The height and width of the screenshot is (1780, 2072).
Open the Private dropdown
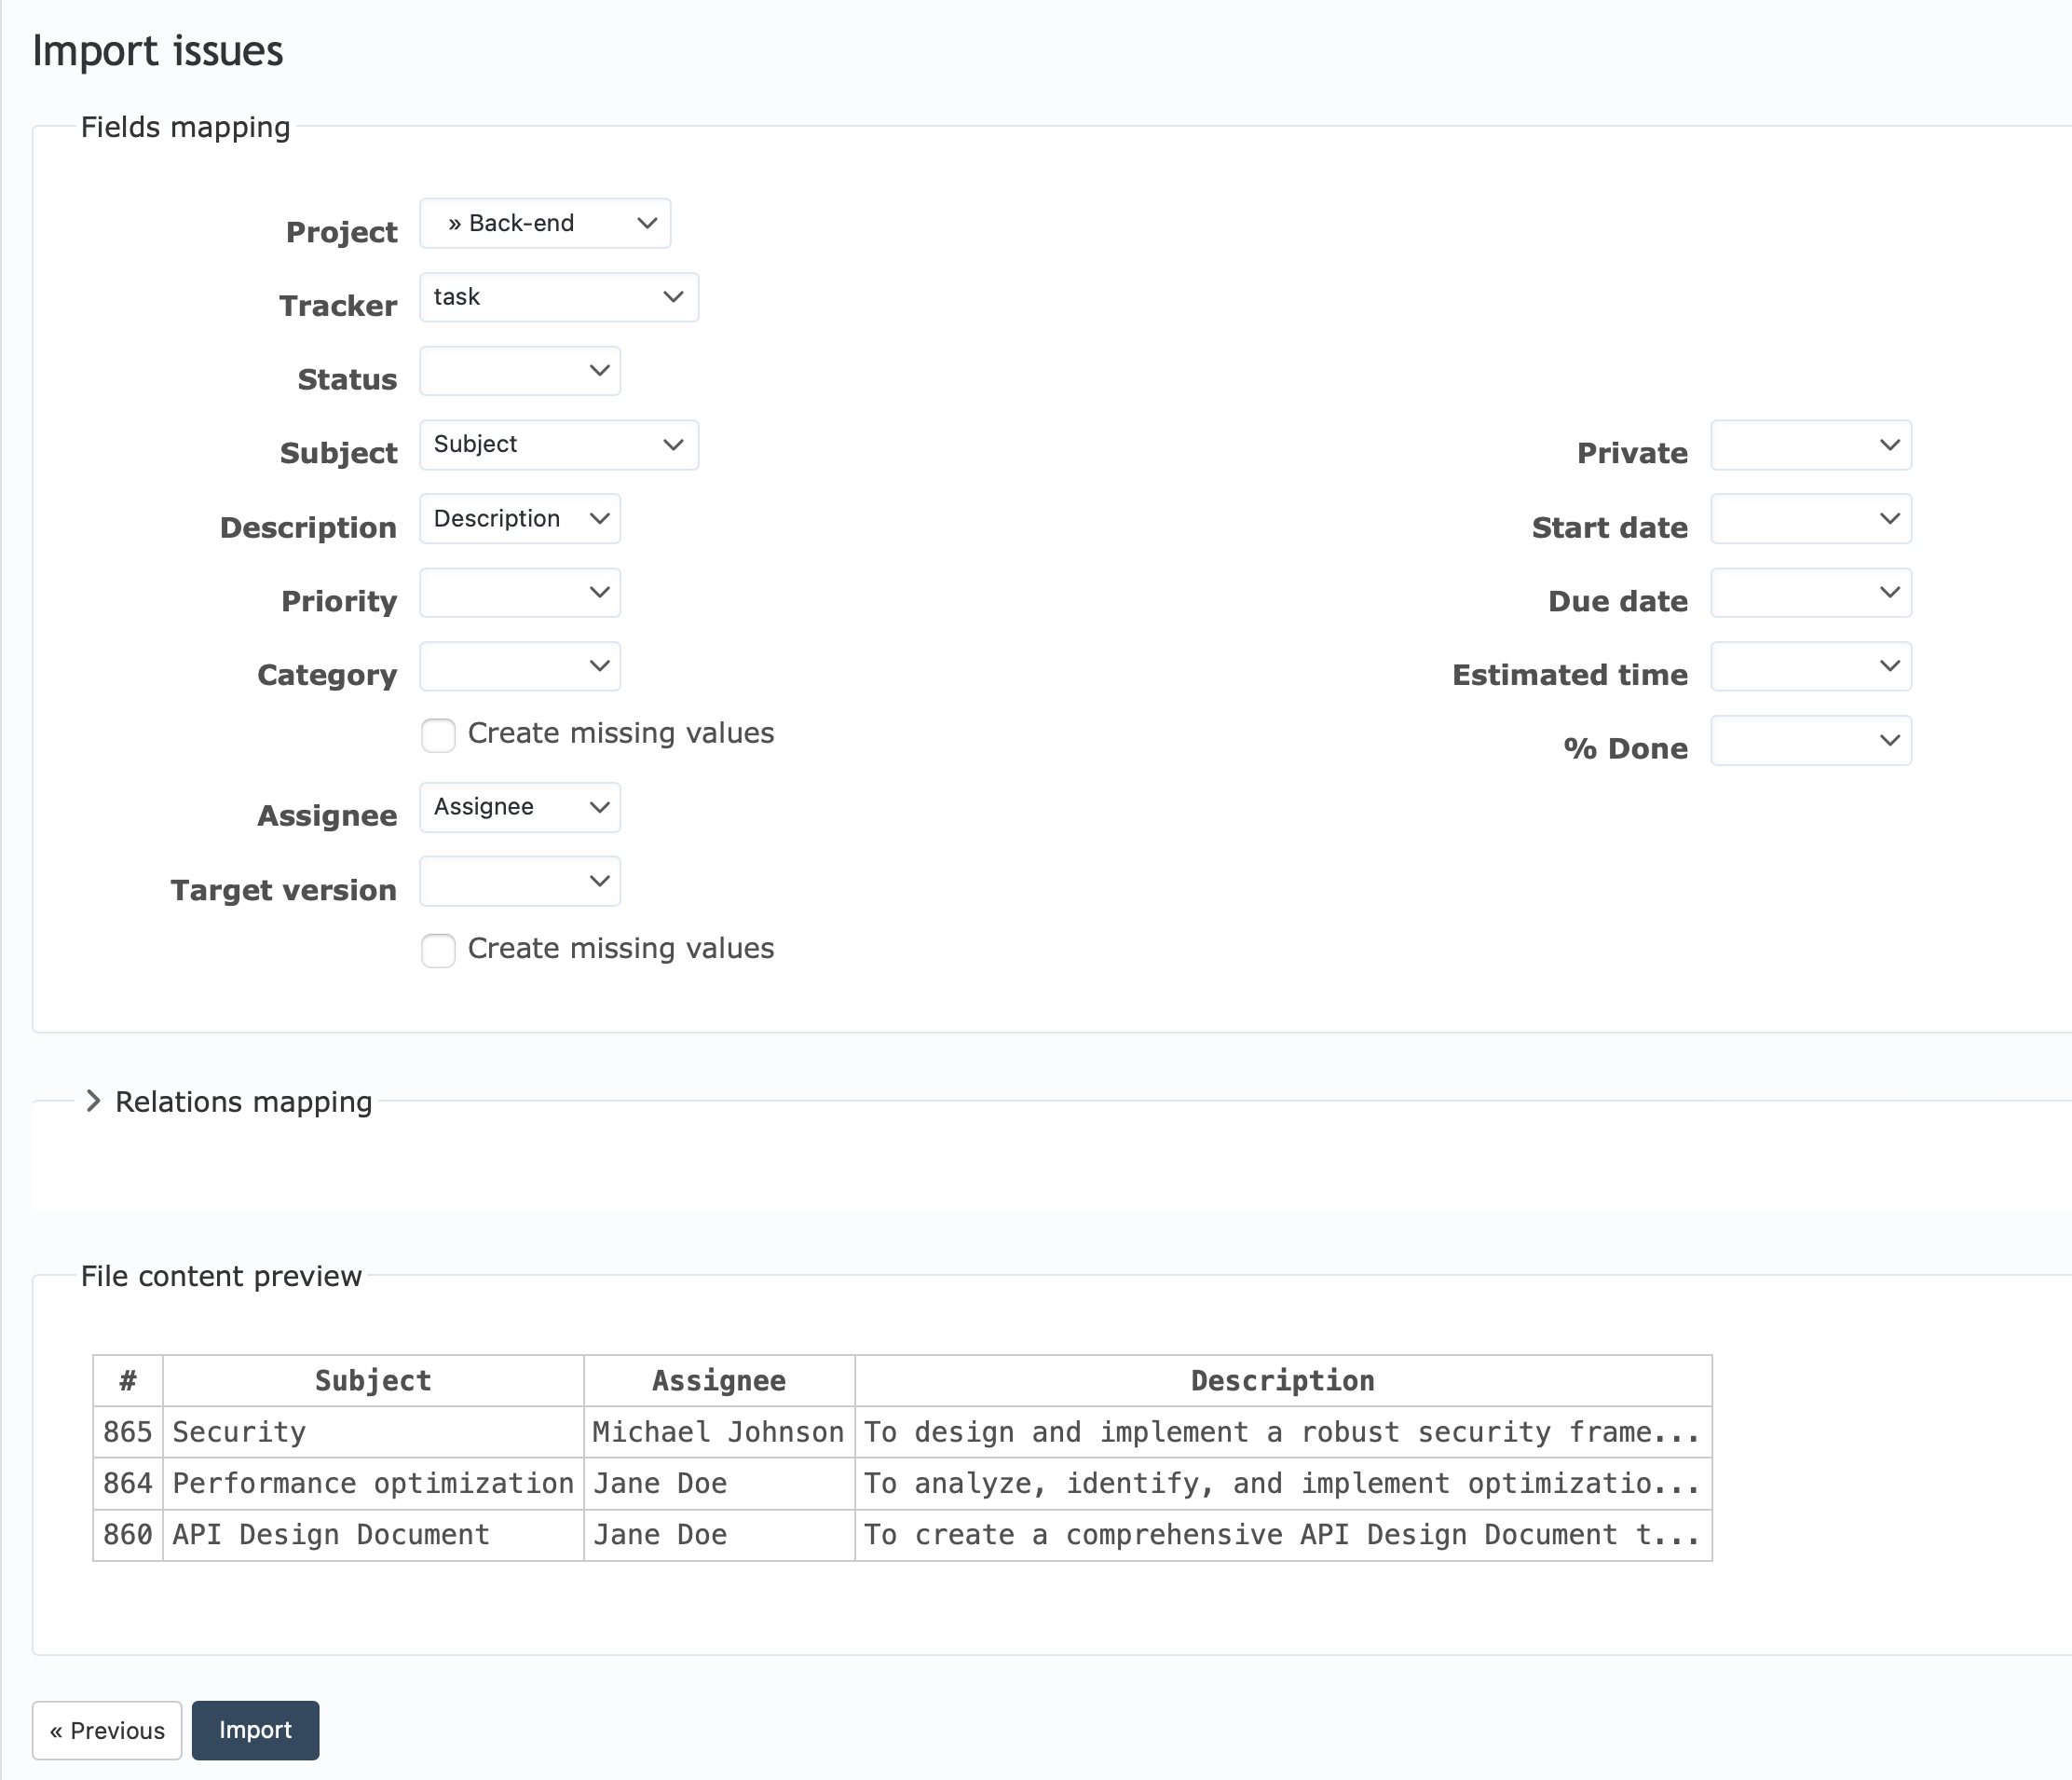pos(1810,445)
